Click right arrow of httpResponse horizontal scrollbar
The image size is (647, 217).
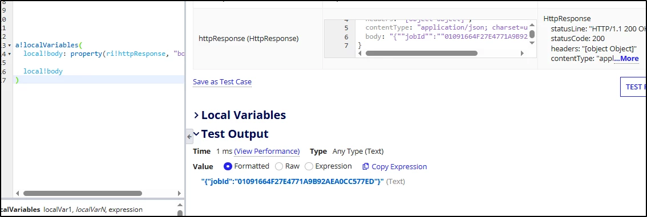pos(523,53)
